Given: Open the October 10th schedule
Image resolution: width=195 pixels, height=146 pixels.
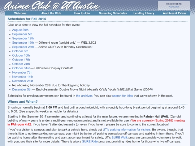Looking at the screenshot, I should 21,56.
